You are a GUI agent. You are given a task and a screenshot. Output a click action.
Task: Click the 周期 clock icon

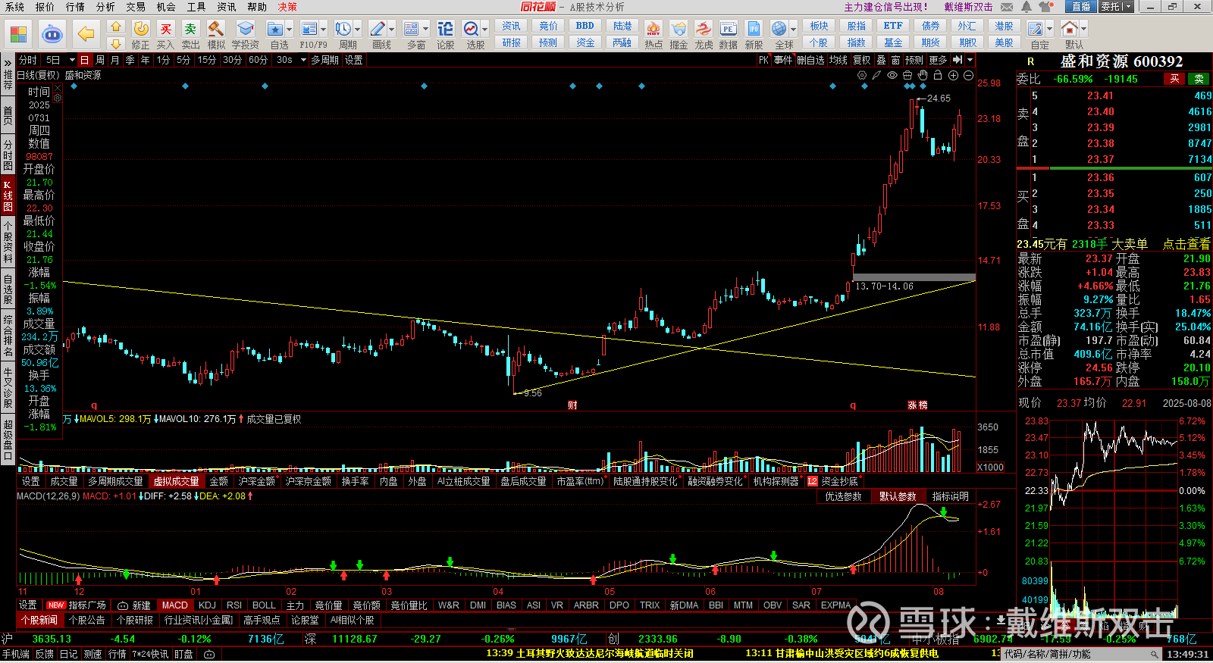(343, 29)
